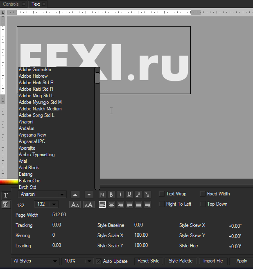Select the solid text tool icon

tap(6, 195)
